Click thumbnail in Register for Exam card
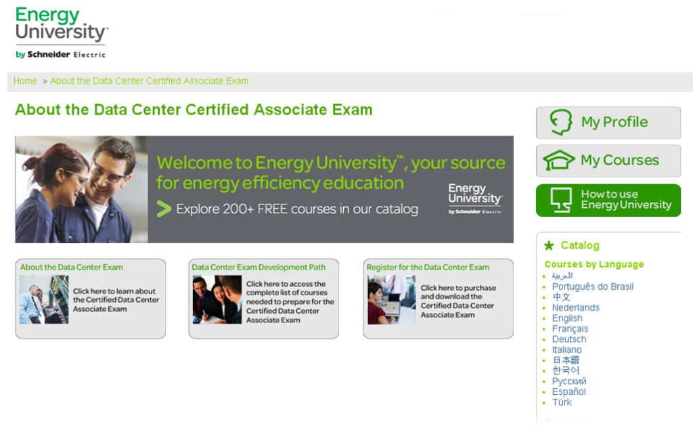Image resolution: width=693 pixels, height=426 pixels. coord(392,300)
